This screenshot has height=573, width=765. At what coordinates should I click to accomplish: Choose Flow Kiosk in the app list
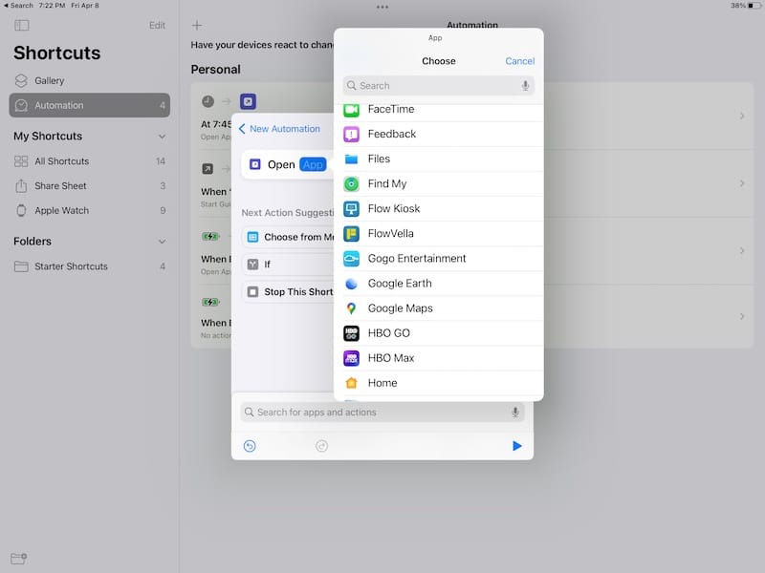point(439,208)
